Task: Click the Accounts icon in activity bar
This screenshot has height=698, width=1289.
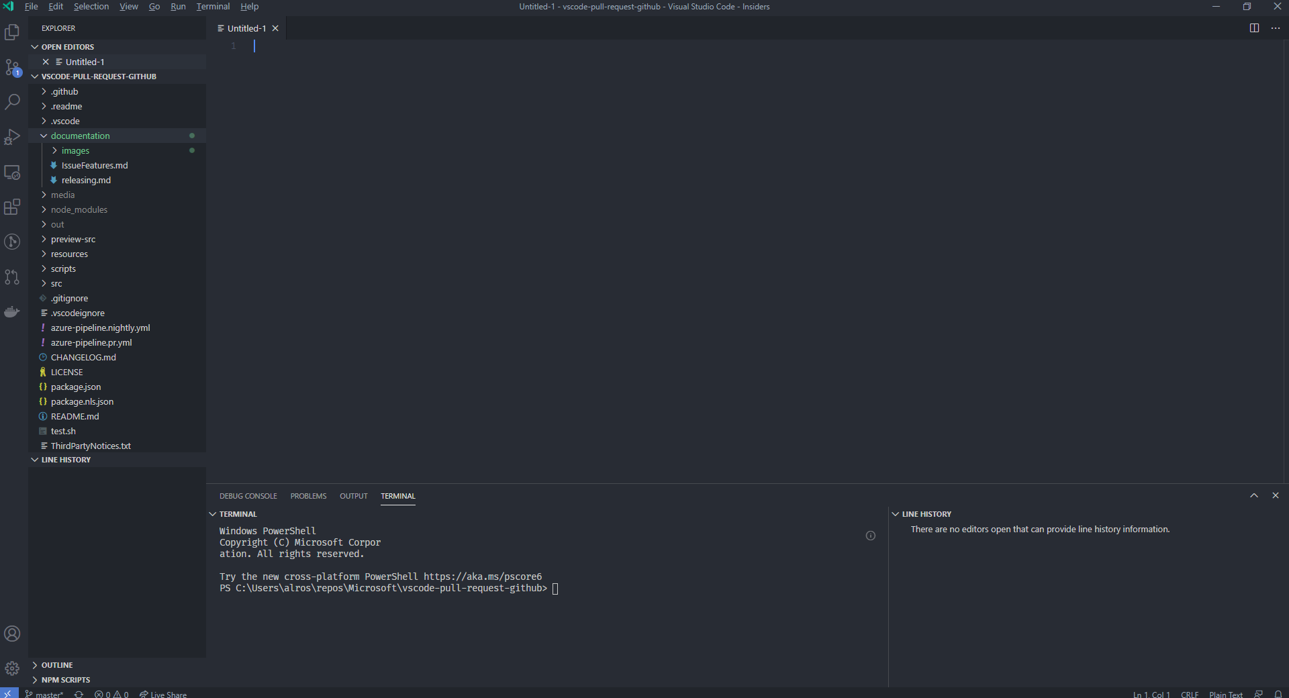Action: (12, 634)
